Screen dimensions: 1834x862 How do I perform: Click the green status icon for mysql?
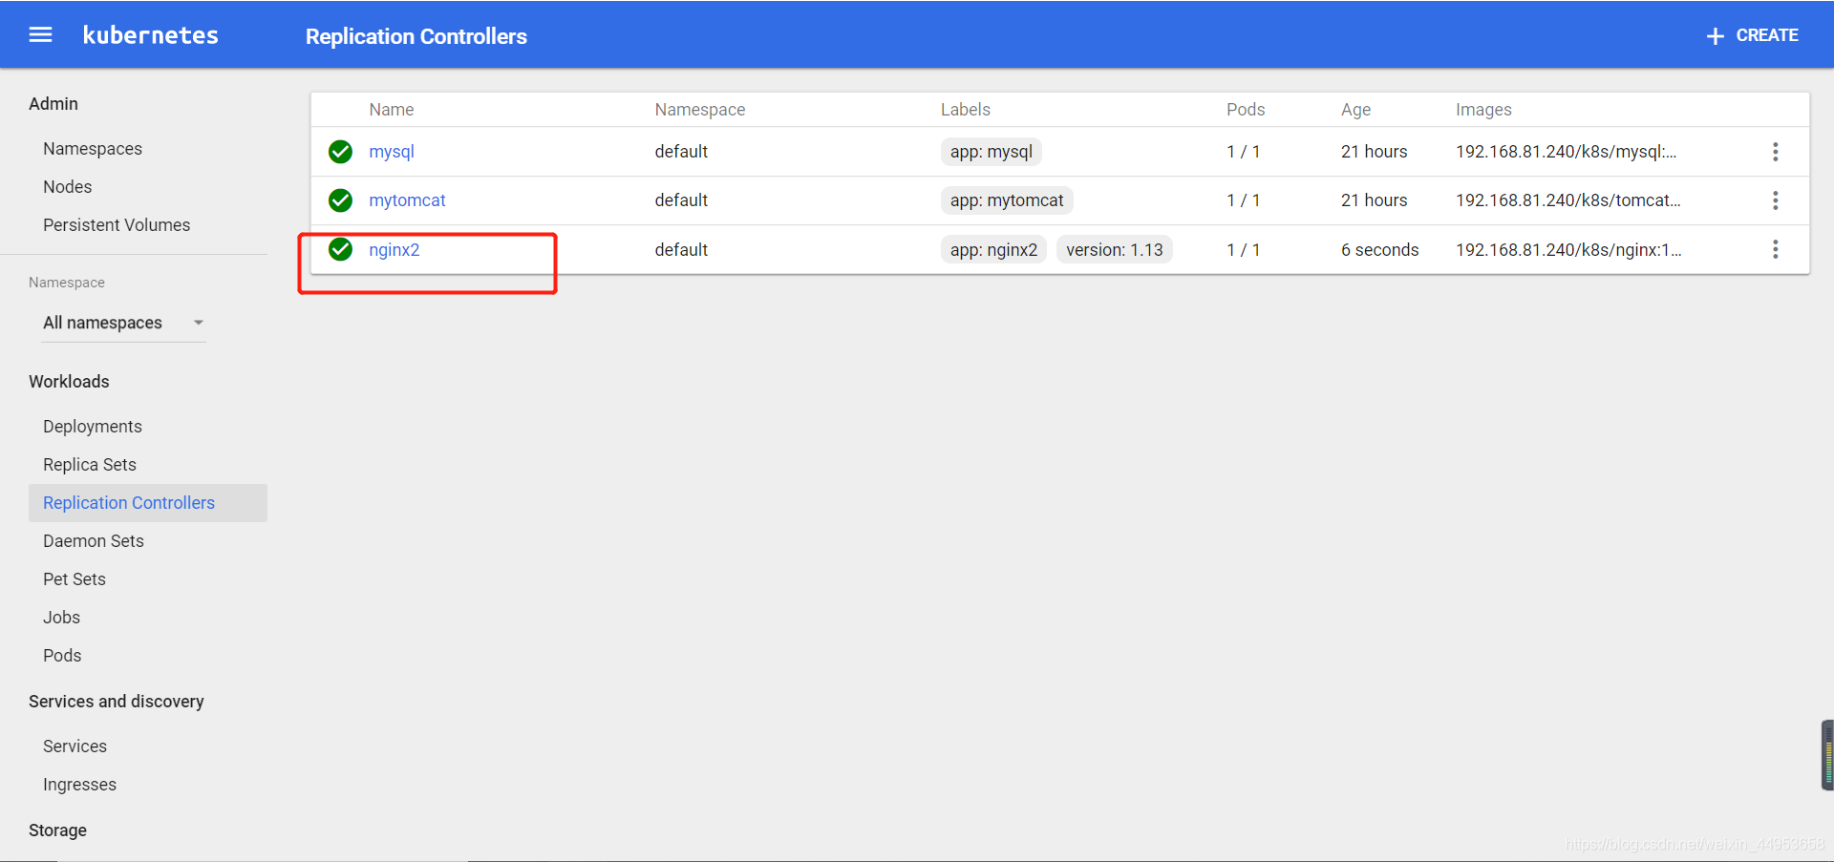340,152
